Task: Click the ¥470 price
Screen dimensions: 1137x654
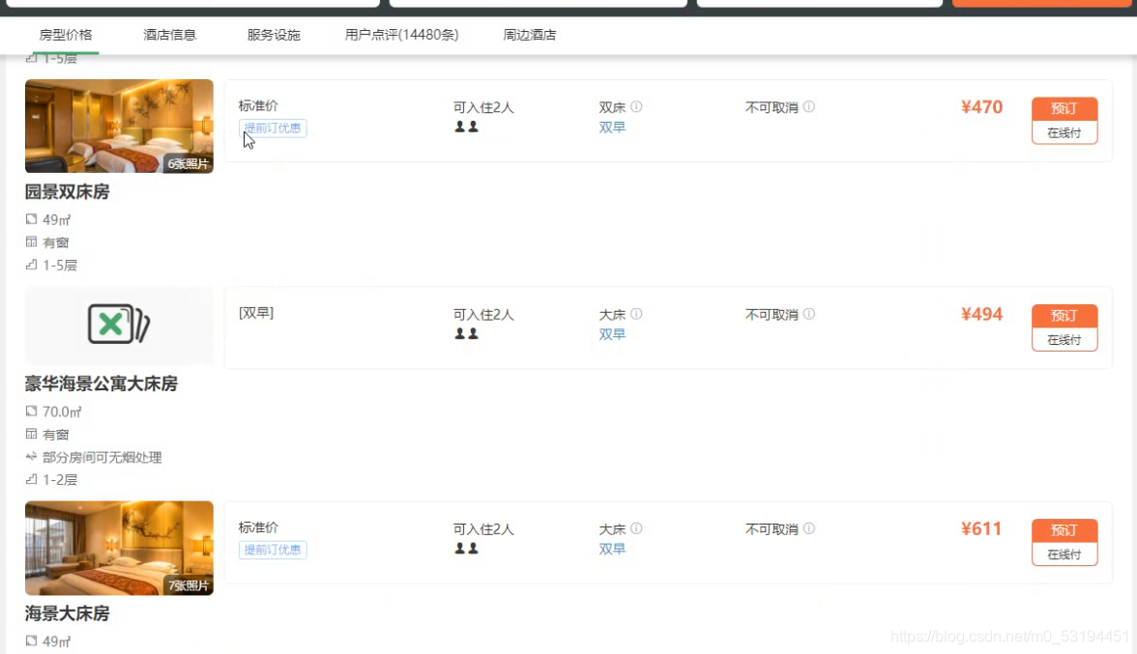Action: [x=982, y=107]
